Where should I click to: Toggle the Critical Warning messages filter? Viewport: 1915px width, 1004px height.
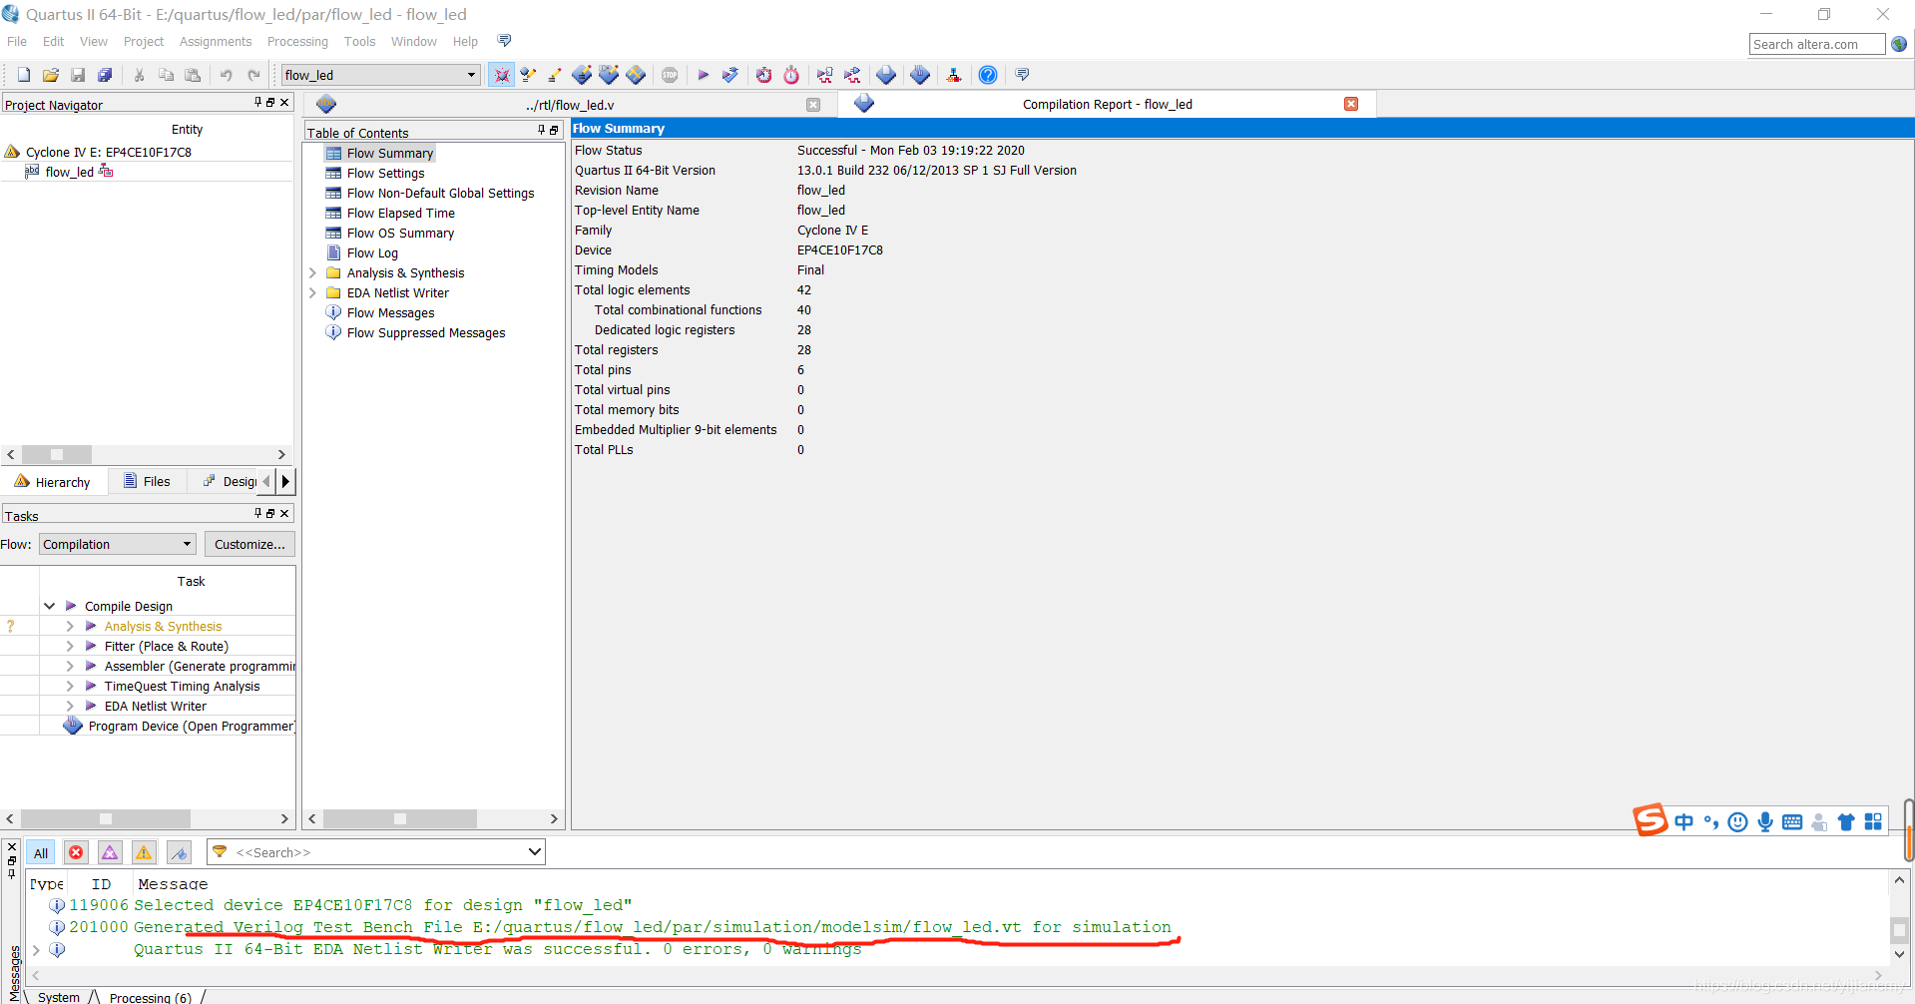coord(110,852)
